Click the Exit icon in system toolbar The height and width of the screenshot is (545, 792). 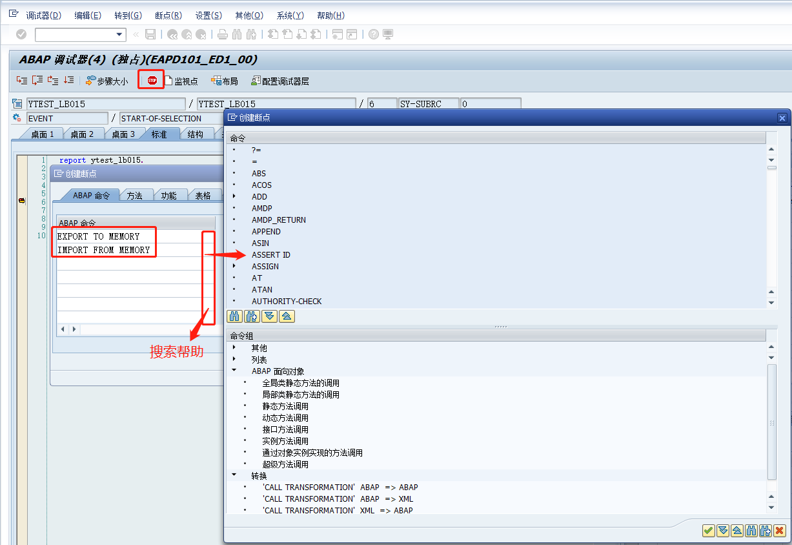pos(187,35)
